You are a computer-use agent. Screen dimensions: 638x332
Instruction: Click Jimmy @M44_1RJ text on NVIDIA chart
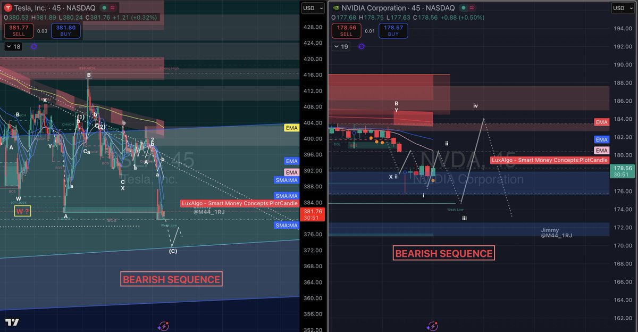(557, 233)
